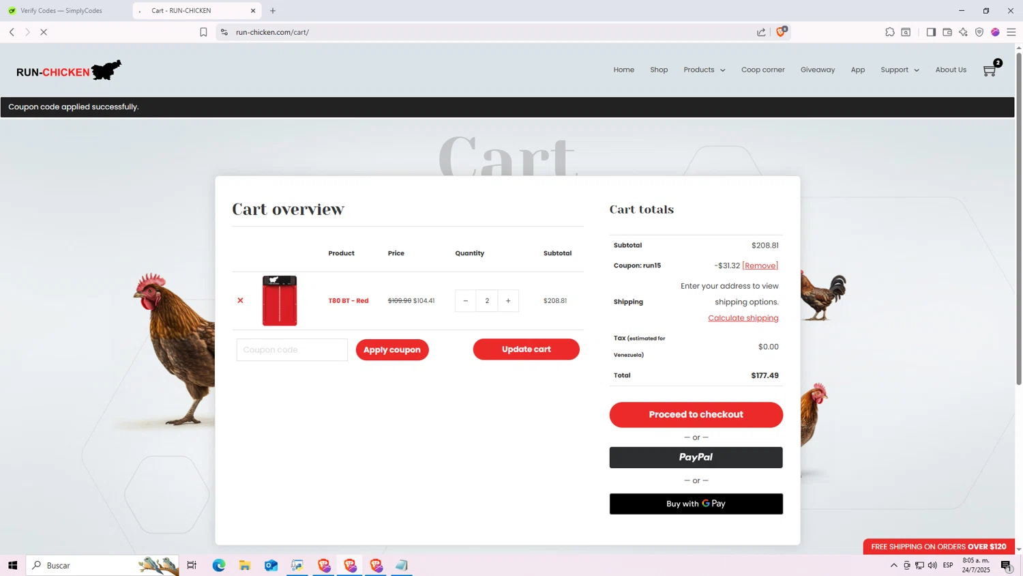The height and width of the screenshot is (576, 1023).
Task: Click the Buscar taskbar search box
Action: click(102, 565)
